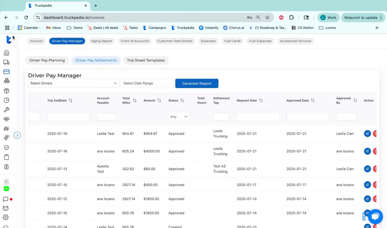Screen dimensions: 387x228
Task: Expand the sidebar with the chevron arrow
Action: point(18,135)
